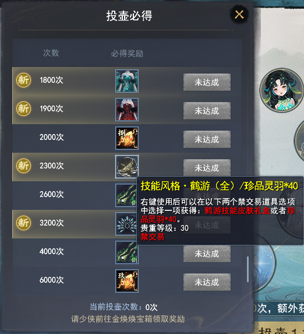Click the 新 badge on 3200次 row
The height and width of the screenshot is (334, 304).
pos(24,223)
